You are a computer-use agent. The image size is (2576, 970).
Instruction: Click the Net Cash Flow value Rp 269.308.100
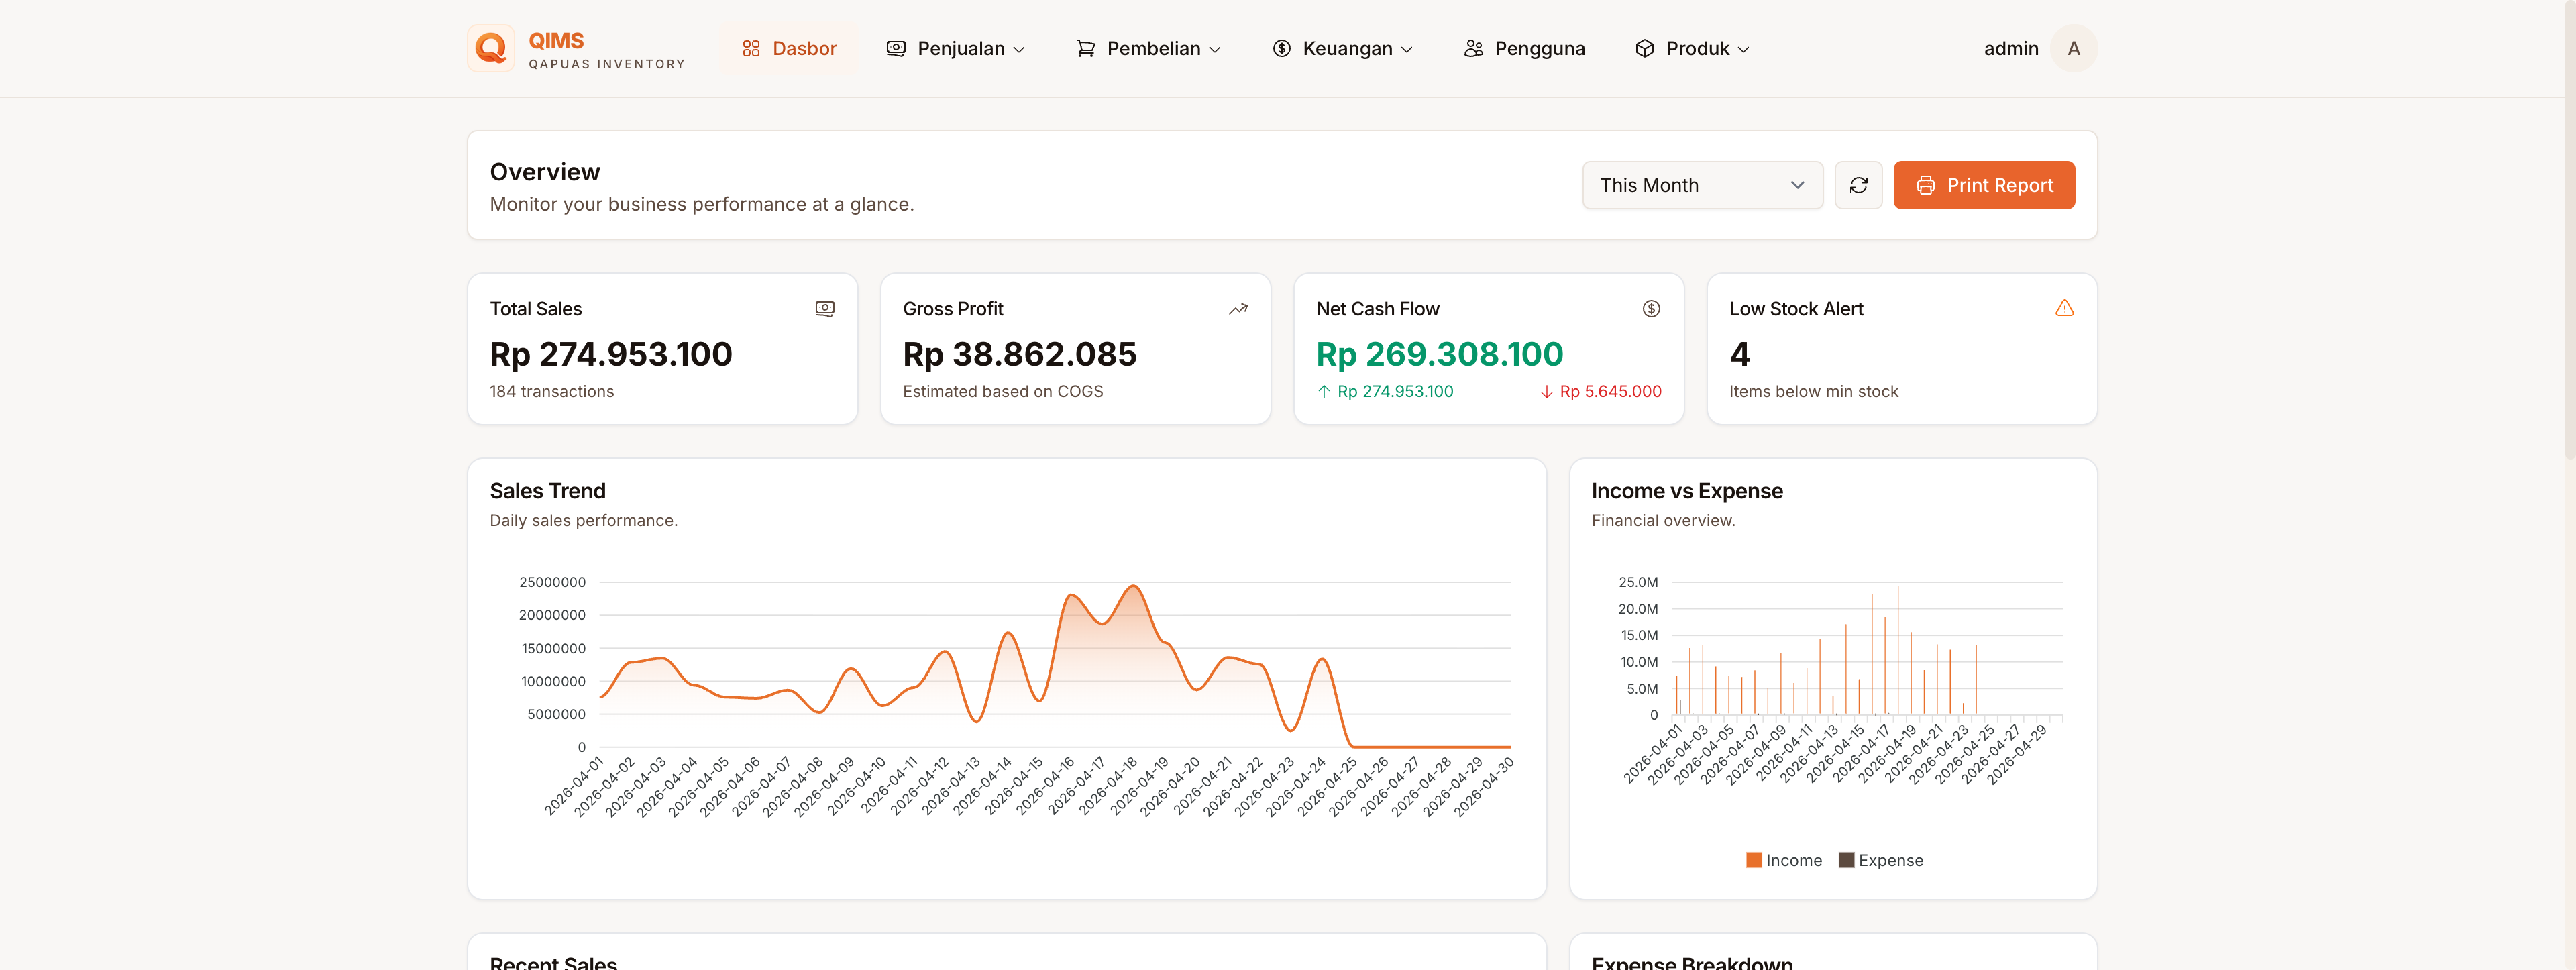click(x=1439, y=354)
